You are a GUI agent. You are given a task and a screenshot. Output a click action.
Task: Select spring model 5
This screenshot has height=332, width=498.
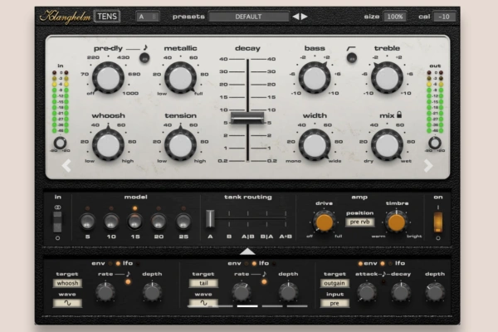[87, 222]
